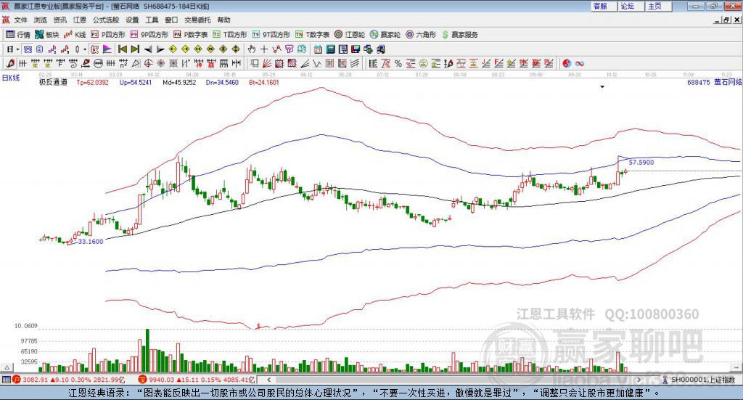
Task: Select the Gann fan lines tool
Action: (x=267, y=63)
